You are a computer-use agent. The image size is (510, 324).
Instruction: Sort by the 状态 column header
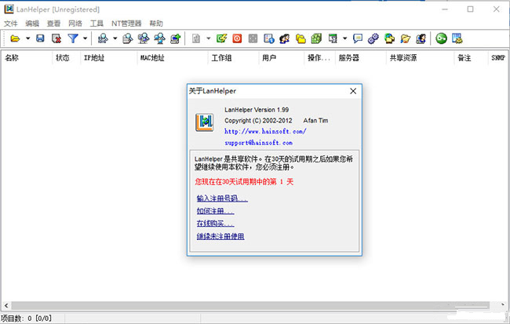tap(66, 58)
